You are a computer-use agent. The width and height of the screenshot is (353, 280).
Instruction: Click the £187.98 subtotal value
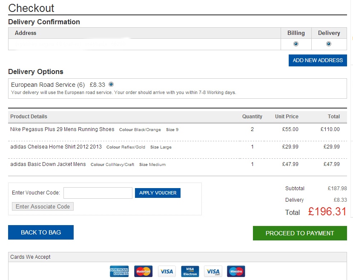tap(337, 189)
